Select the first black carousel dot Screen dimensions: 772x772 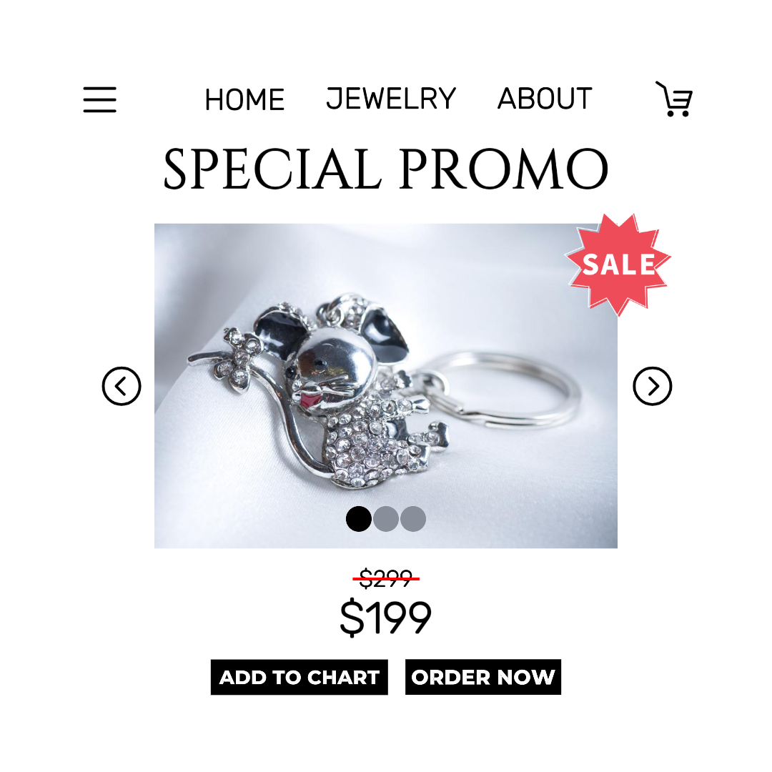tap(358, 519)
